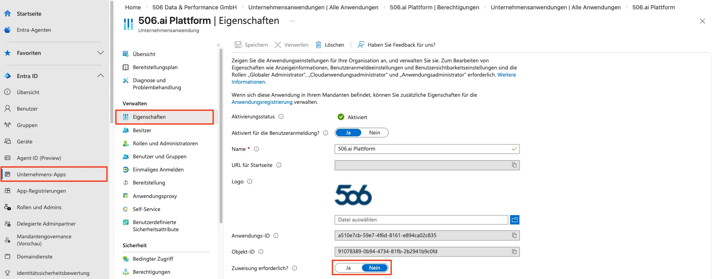This screenshot has width=712, height=279.
Task: Open Benutzerdefinierte Sicherheitsattribute
Action: (x=156, y=226)
